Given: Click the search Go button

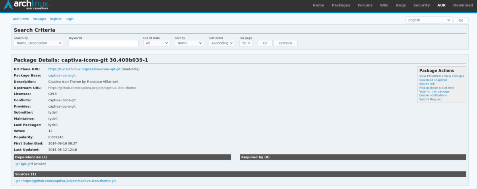Looking at the screenshot, I should [265, 43].
